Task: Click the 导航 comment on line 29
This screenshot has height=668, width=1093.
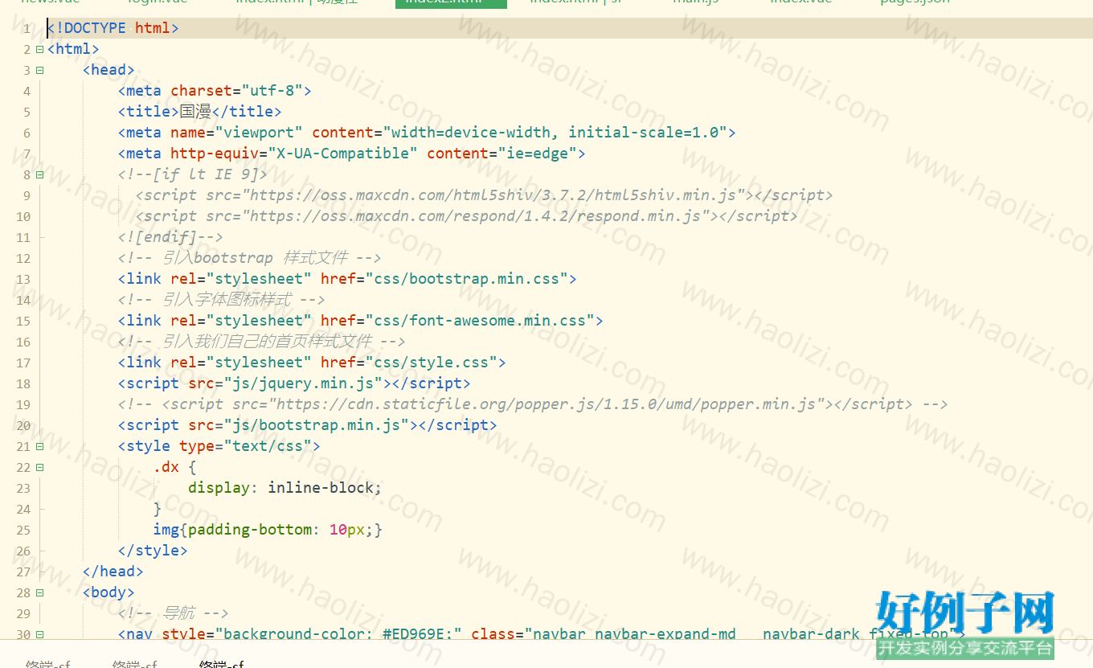Action: pos(174,613)
